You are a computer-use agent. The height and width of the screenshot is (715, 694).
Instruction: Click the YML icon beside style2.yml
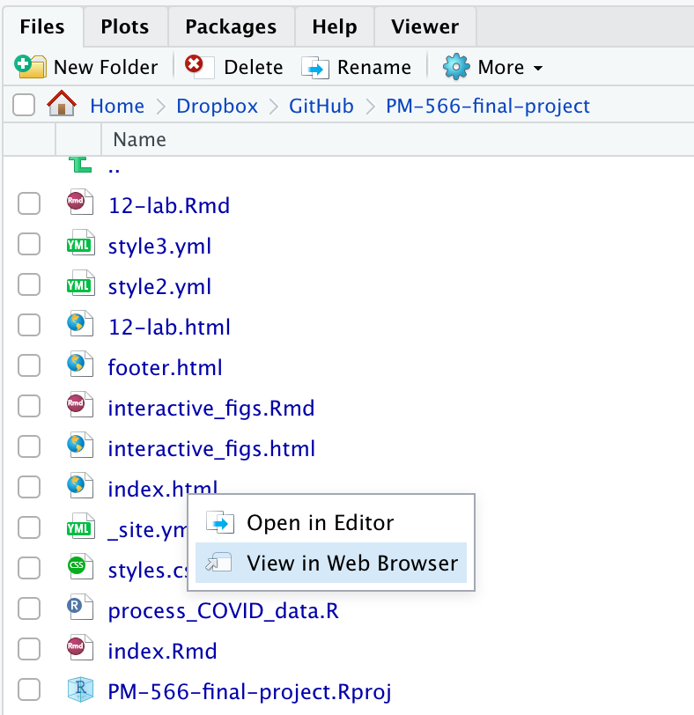tap(81, 284)
